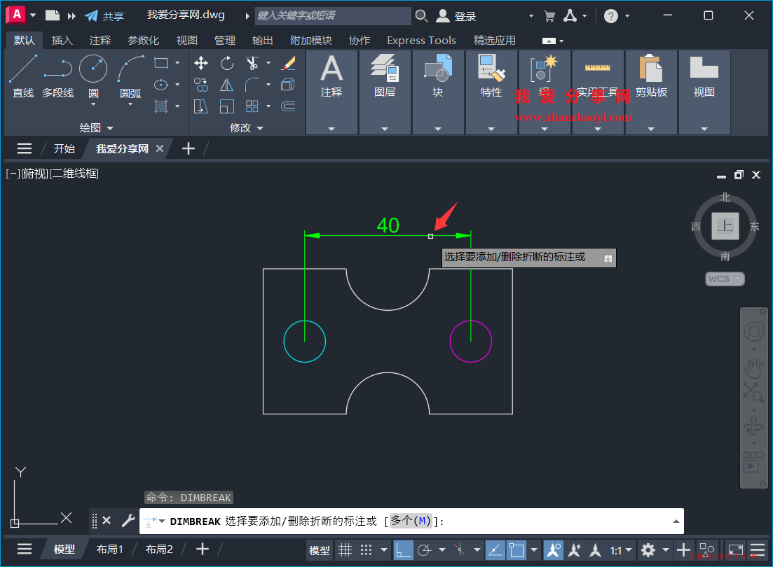Open the object snap settings dropdown arrow
773x567 pixels.
click(534, 549)
